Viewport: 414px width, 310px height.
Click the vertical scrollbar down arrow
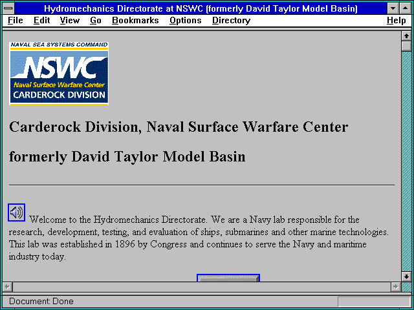tap(406, 276)
